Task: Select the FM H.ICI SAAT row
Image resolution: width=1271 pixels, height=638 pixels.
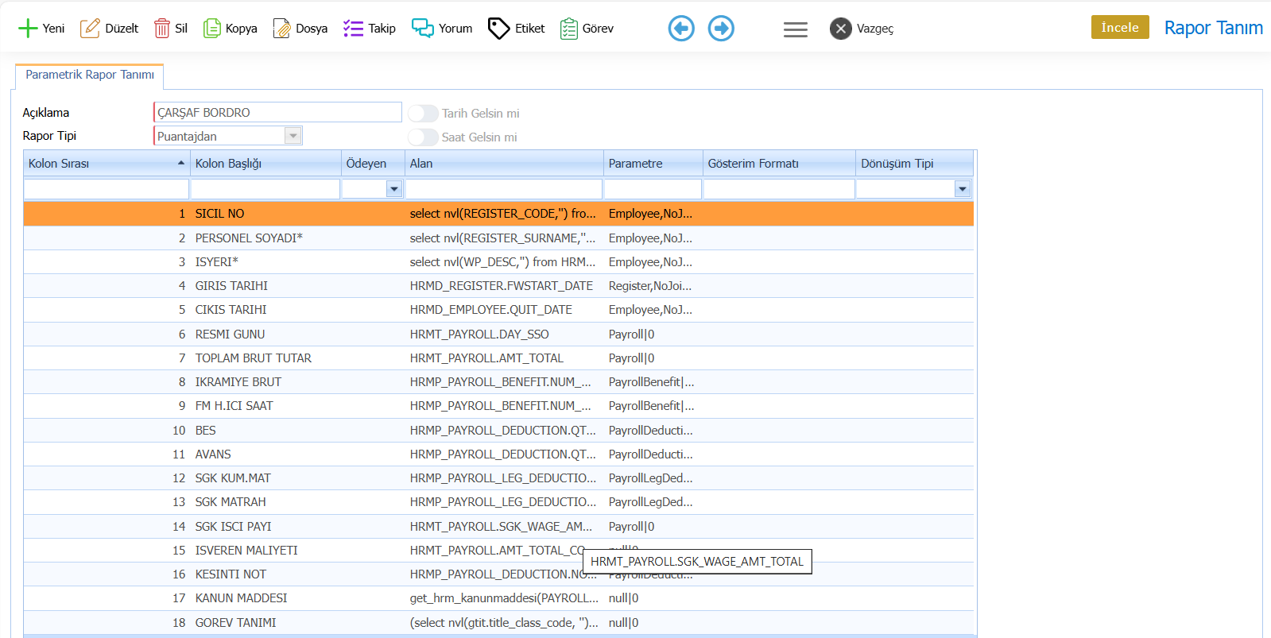Action: (x=498, y=406)
